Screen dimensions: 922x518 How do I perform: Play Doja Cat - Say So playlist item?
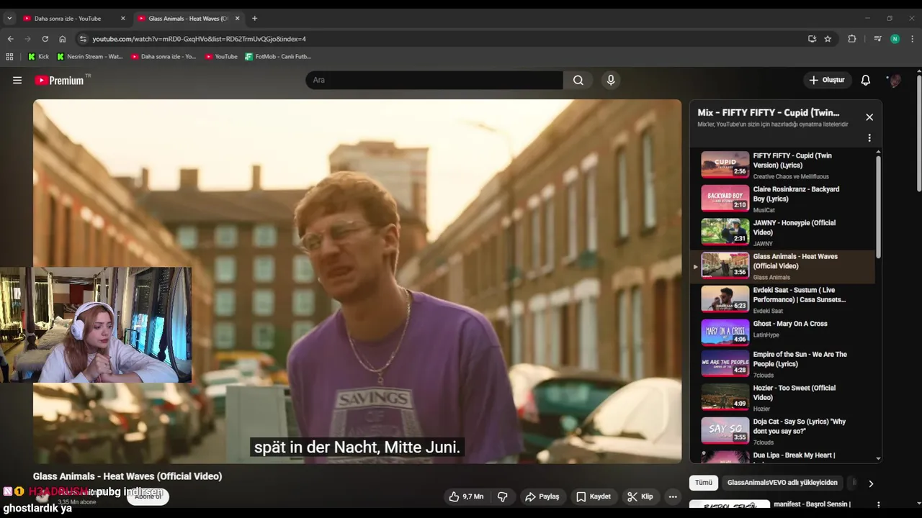pyautogui.click(x=782, y=431)
